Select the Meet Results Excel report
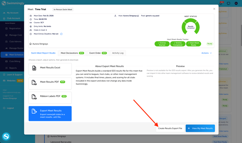The height and width of the screenshot is (143, 242). click(x=50, y=69)
